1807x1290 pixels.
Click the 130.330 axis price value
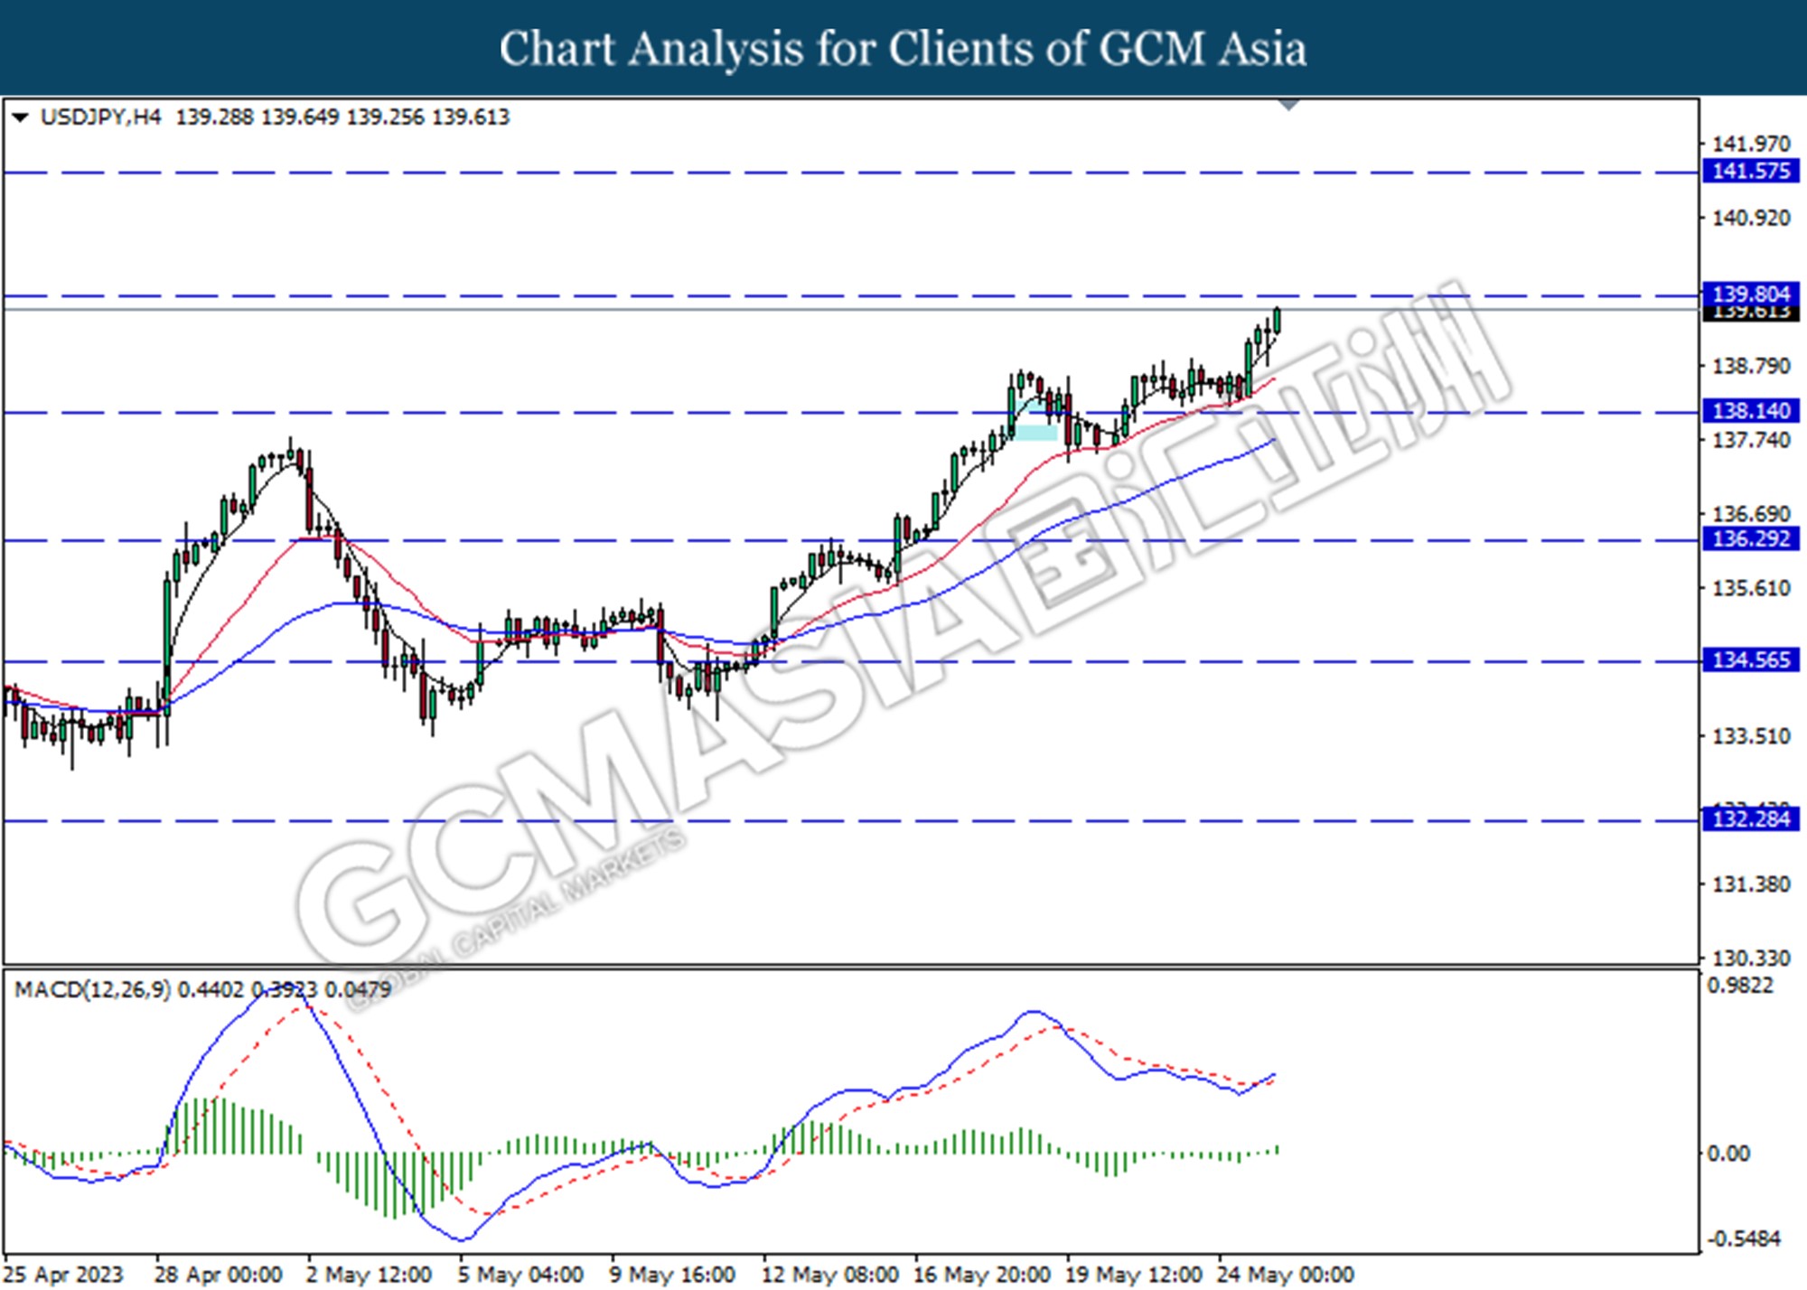[x=1751, y=958]
